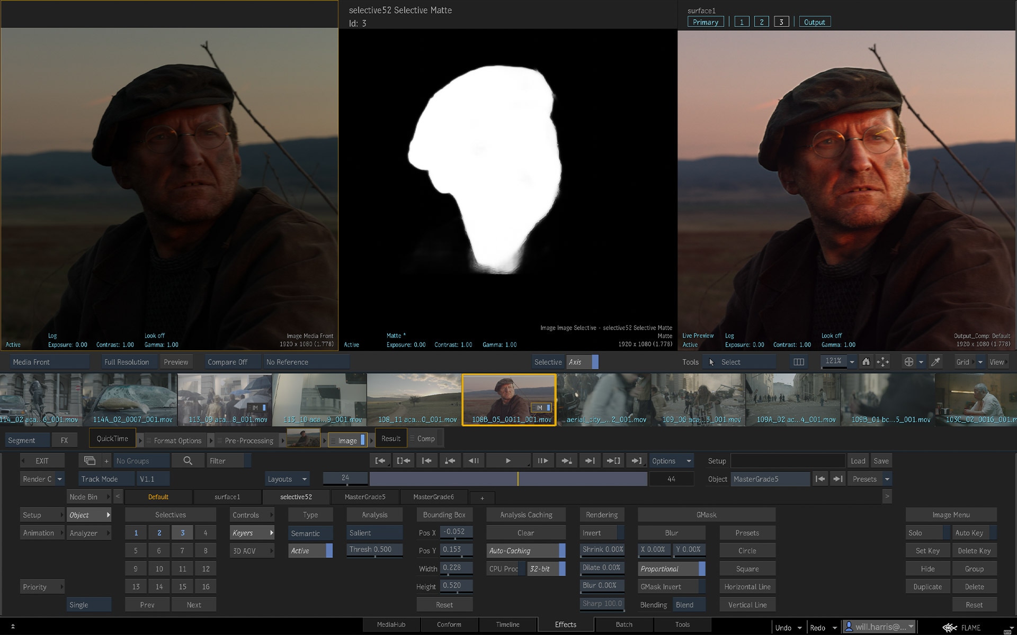
Task: Click the home reset-view icon
Action: pos(866,362)
